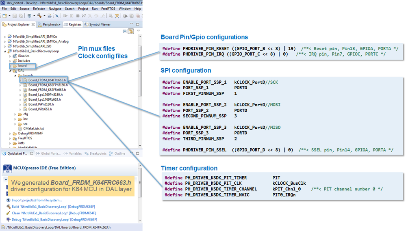
Task: Switch to the Peripherals+ tab
Action: coord(49,24)
